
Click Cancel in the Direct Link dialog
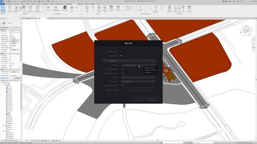[152, 99]
